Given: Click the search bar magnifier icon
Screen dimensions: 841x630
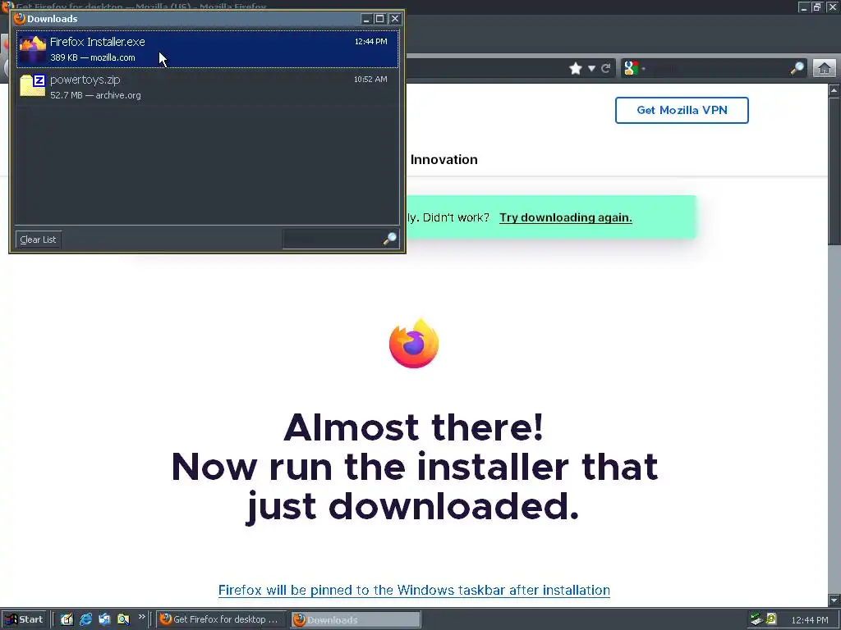Looking at the screenshot, I should 797,67.
